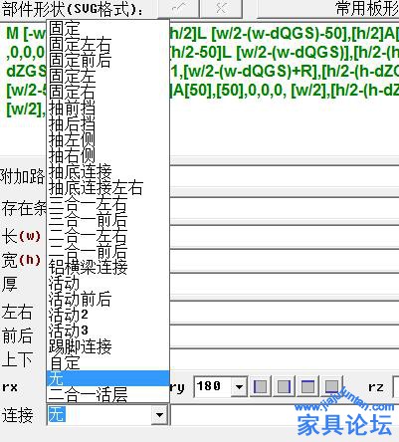Click the 左右 position input field
The width and height of the screenshot is (399, 442).
coord(285,312)
